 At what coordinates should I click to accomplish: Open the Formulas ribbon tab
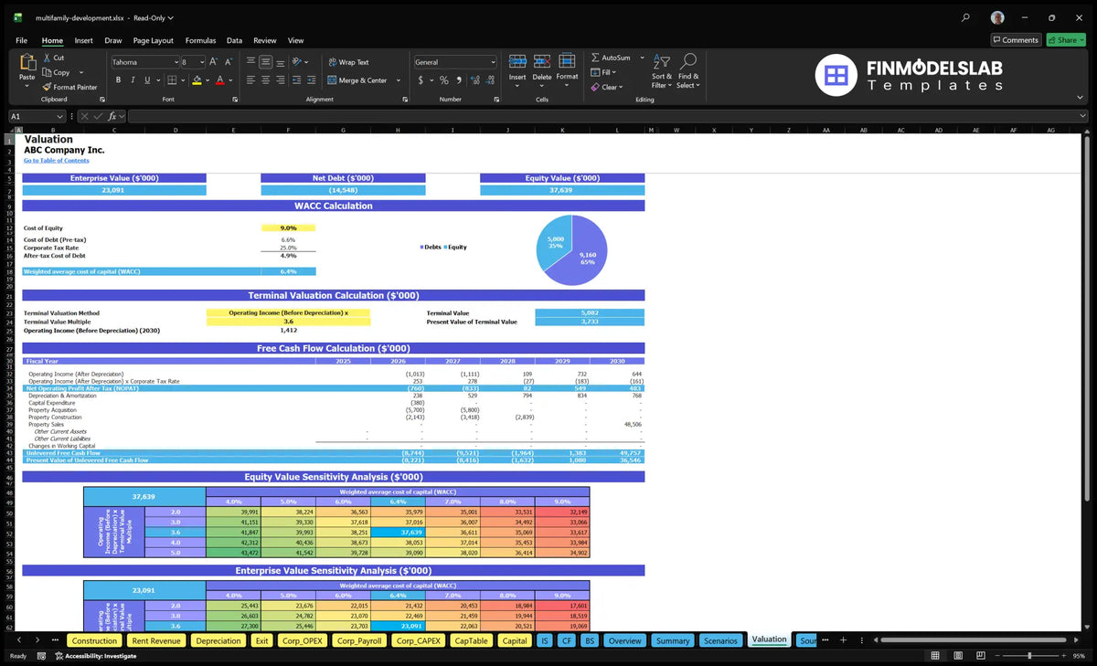click(x=200, y=40)
